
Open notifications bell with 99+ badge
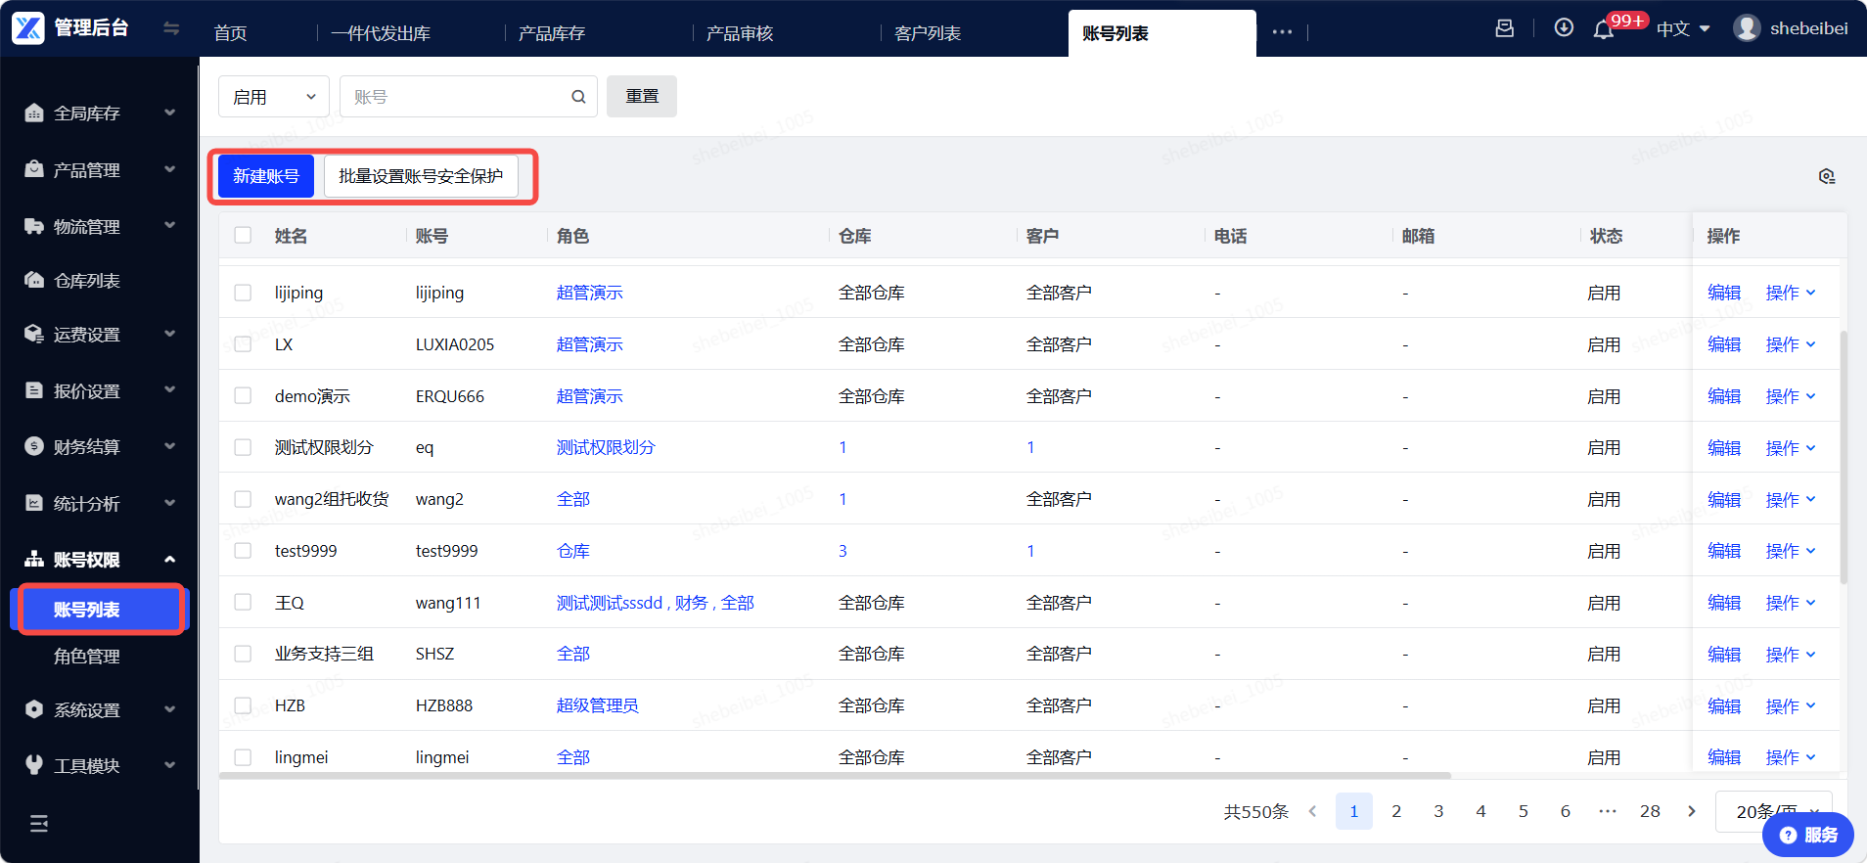point(1604,29)
